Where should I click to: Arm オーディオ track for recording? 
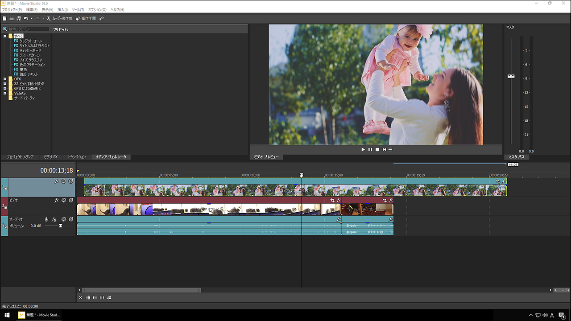tap(46, 219)
